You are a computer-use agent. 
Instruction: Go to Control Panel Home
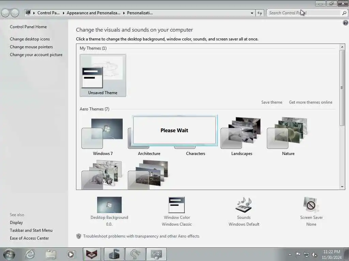tap(28, 27)
